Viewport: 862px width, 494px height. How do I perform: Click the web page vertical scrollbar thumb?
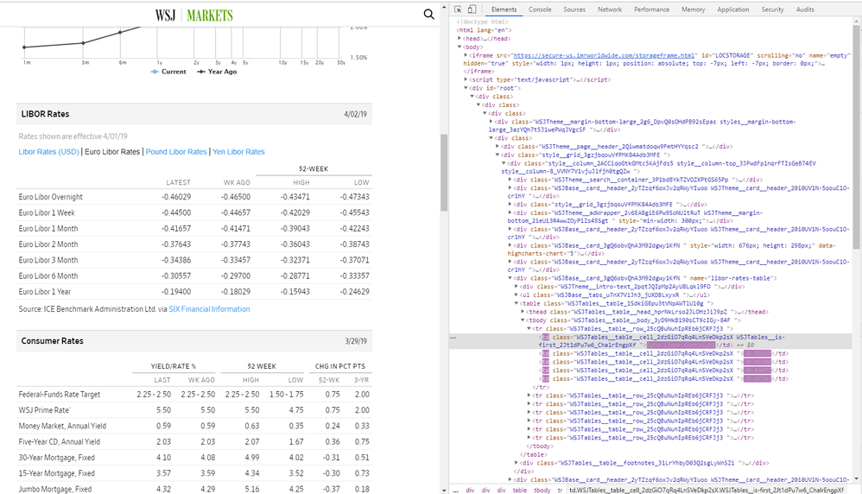(x=444, y=173)
